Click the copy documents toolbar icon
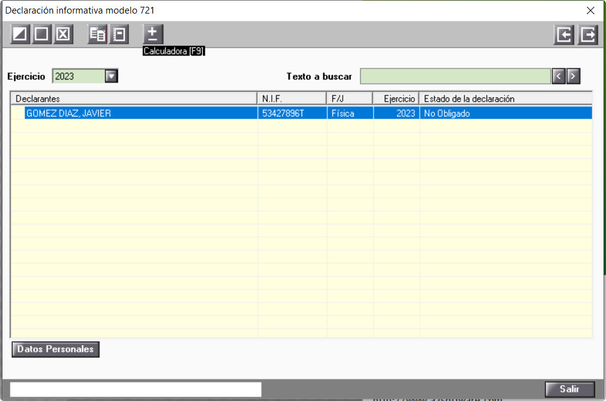This screenshot has width=606, height=401. (x=97, y=34)
